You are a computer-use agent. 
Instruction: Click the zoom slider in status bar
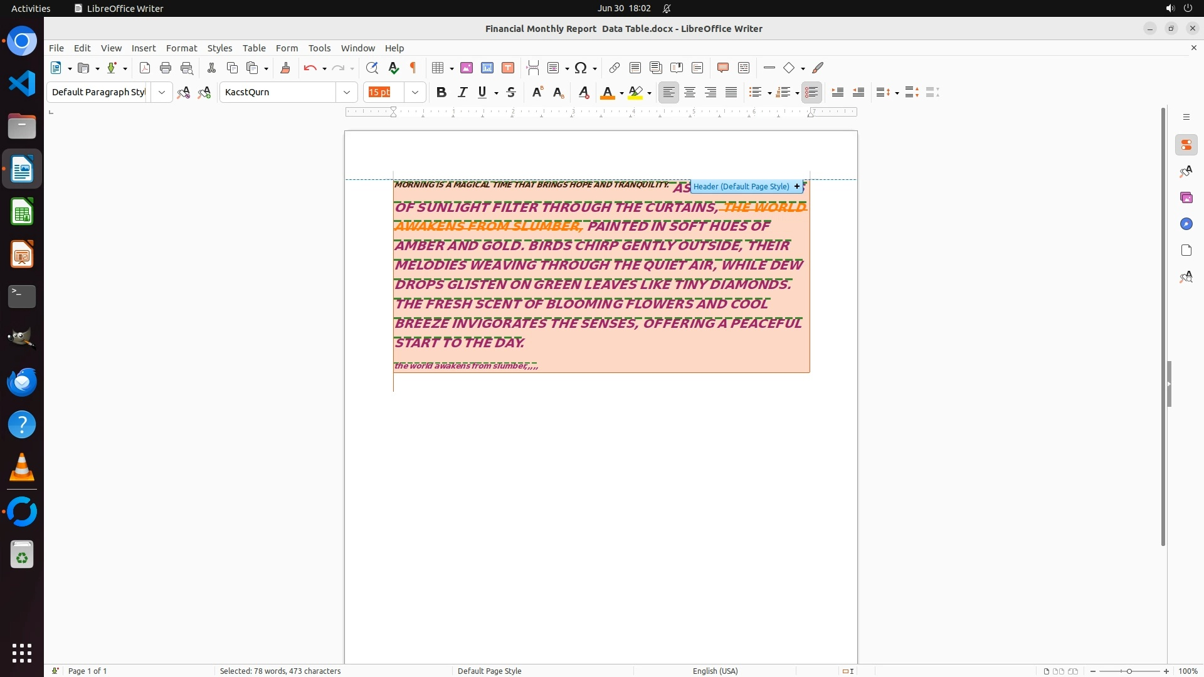[1129, 671]
